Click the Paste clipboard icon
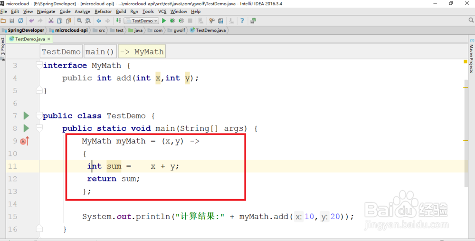Image resolution: width=475 pixels, height=241 pixels. coord(68,20)
